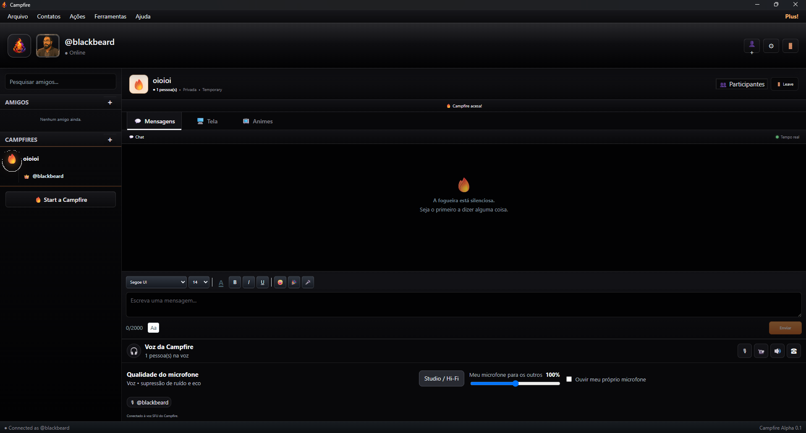Screen dimensions: 806x433
Task: Leave the oioioi campfire
Action: coord(785,84)
